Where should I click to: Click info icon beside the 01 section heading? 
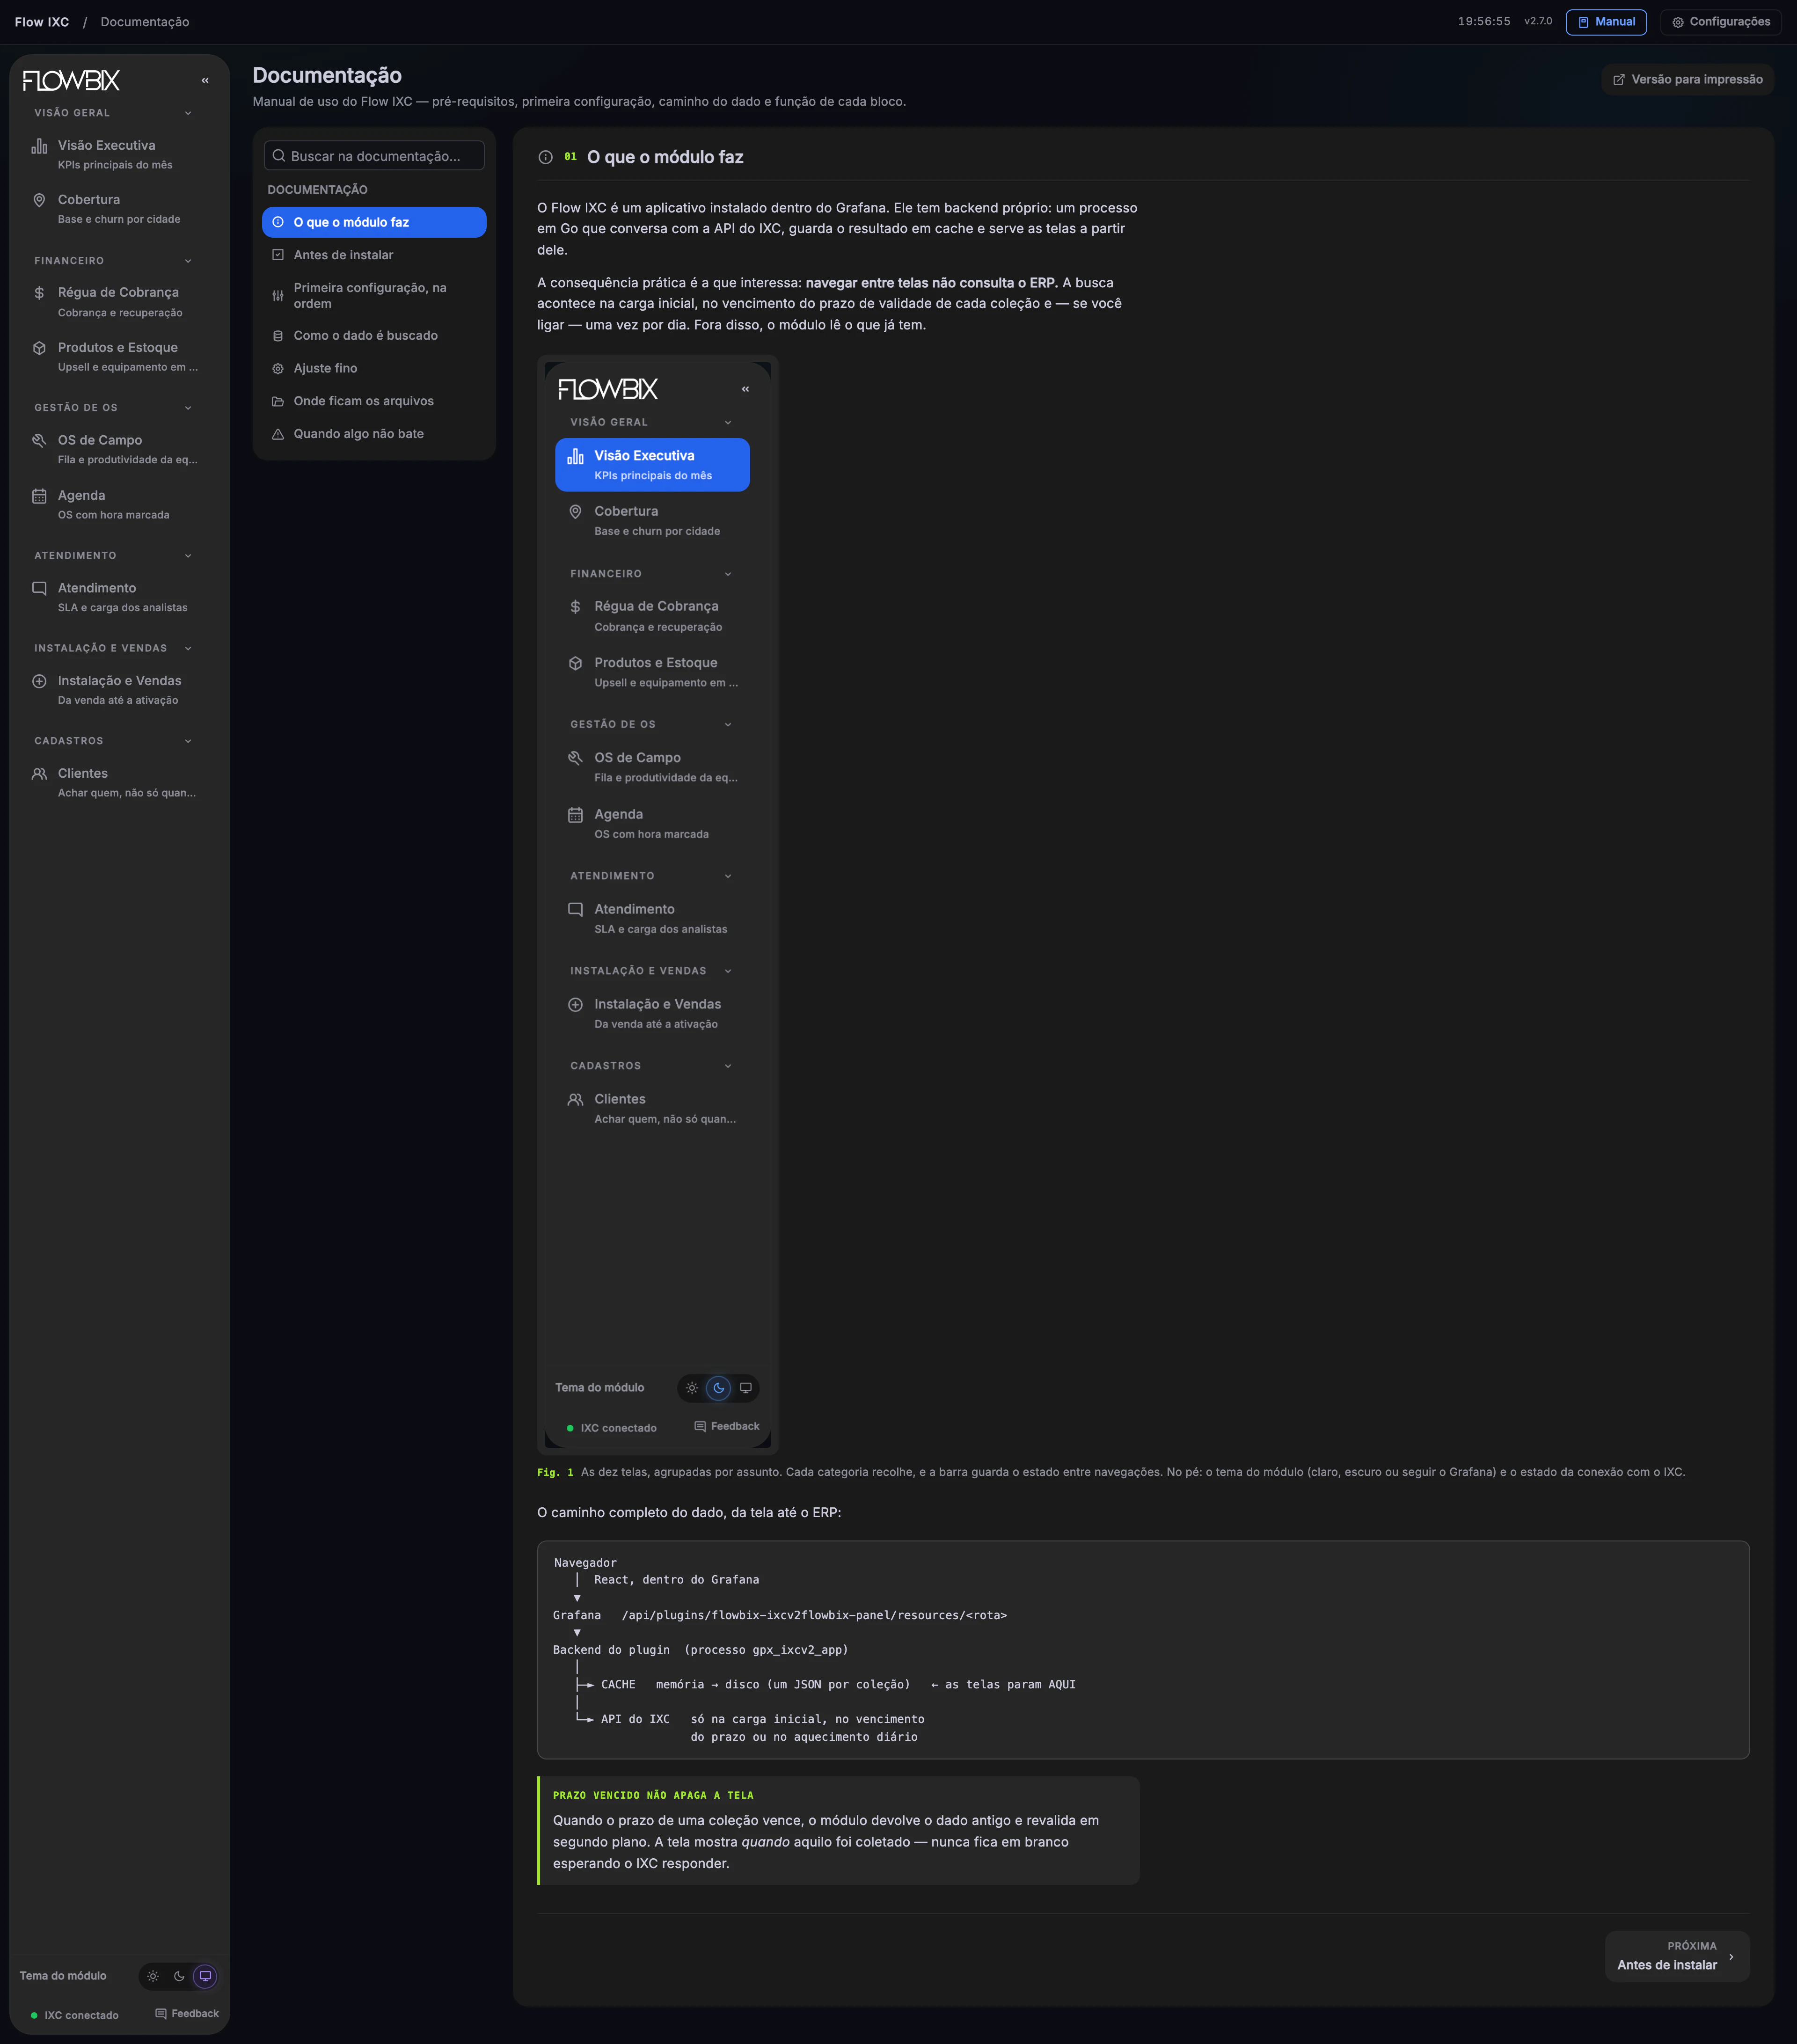tap(545, 157)
